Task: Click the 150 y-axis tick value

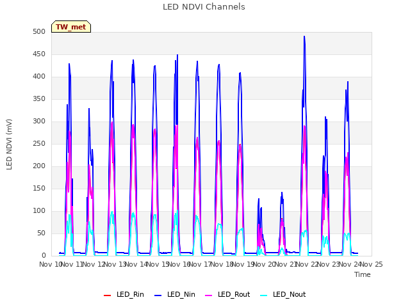Action: [39, 188]
